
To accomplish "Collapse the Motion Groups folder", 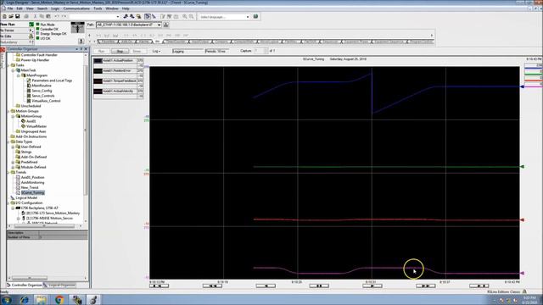I will click(8, 111).
